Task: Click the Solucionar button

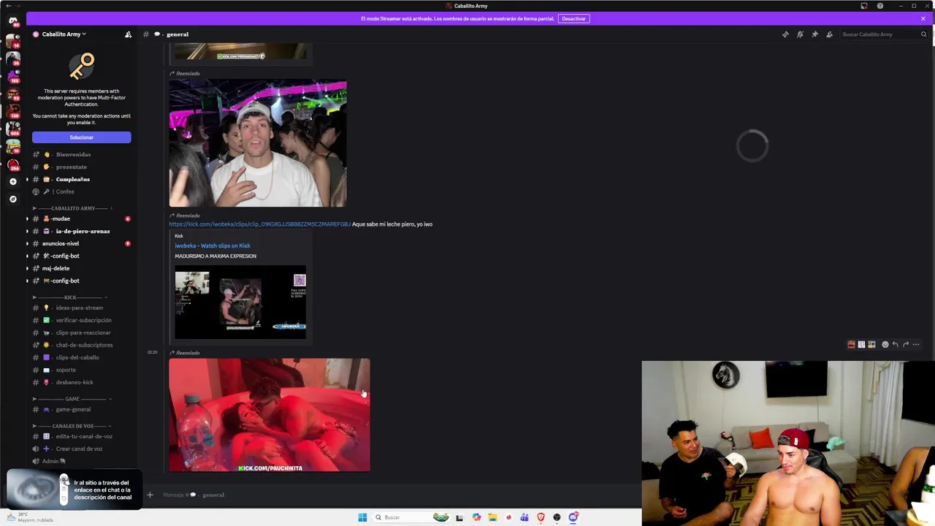Action: (x=81, y=137)
